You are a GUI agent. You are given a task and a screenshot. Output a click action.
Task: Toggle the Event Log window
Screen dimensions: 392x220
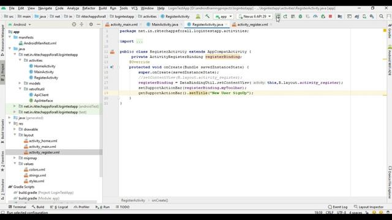(337, 207)
